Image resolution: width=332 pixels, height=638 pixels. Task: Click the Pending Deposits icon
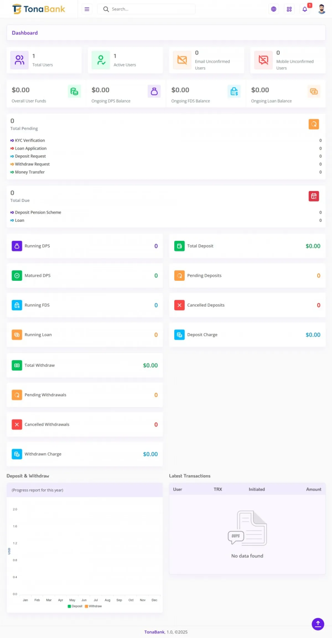tap(179, 276)
